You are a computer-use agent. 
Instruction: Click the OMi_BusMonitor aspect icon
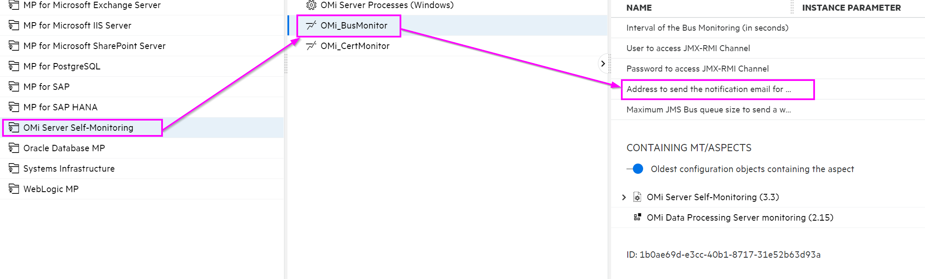coord(311,26)
